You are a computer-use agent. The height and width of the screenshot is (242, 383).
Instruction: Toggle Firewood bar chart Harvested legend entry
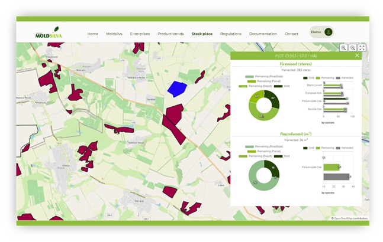tap(345, 78)
